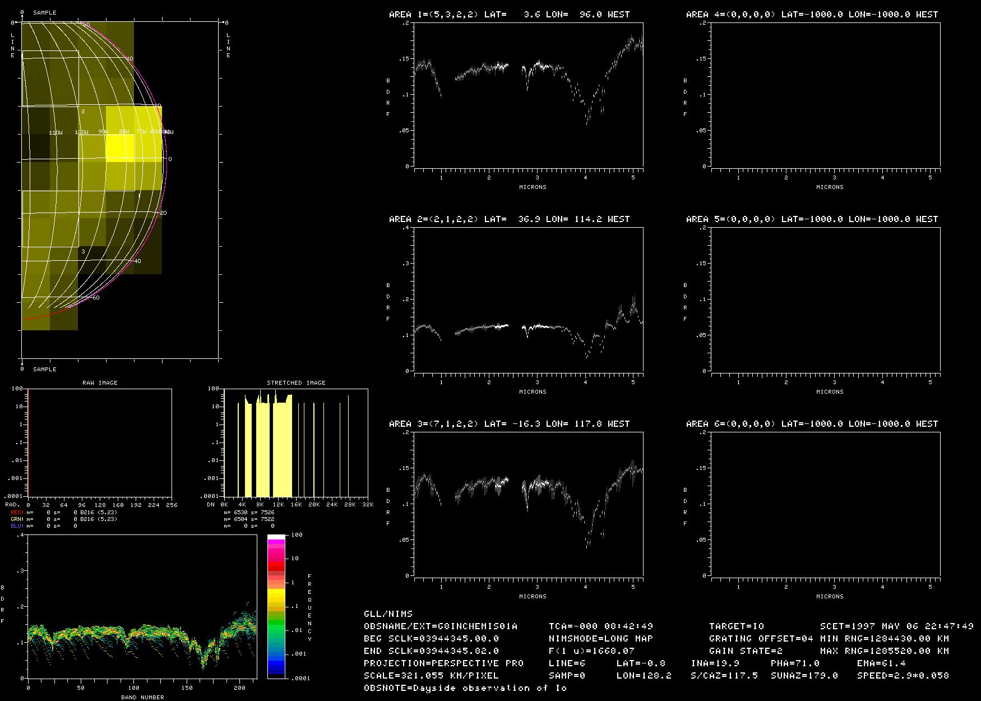This screenshot has width=981, height=701.
Task: Select the BDRF versus band number plot
Action: pyautogui.click(x=142, y=606)
